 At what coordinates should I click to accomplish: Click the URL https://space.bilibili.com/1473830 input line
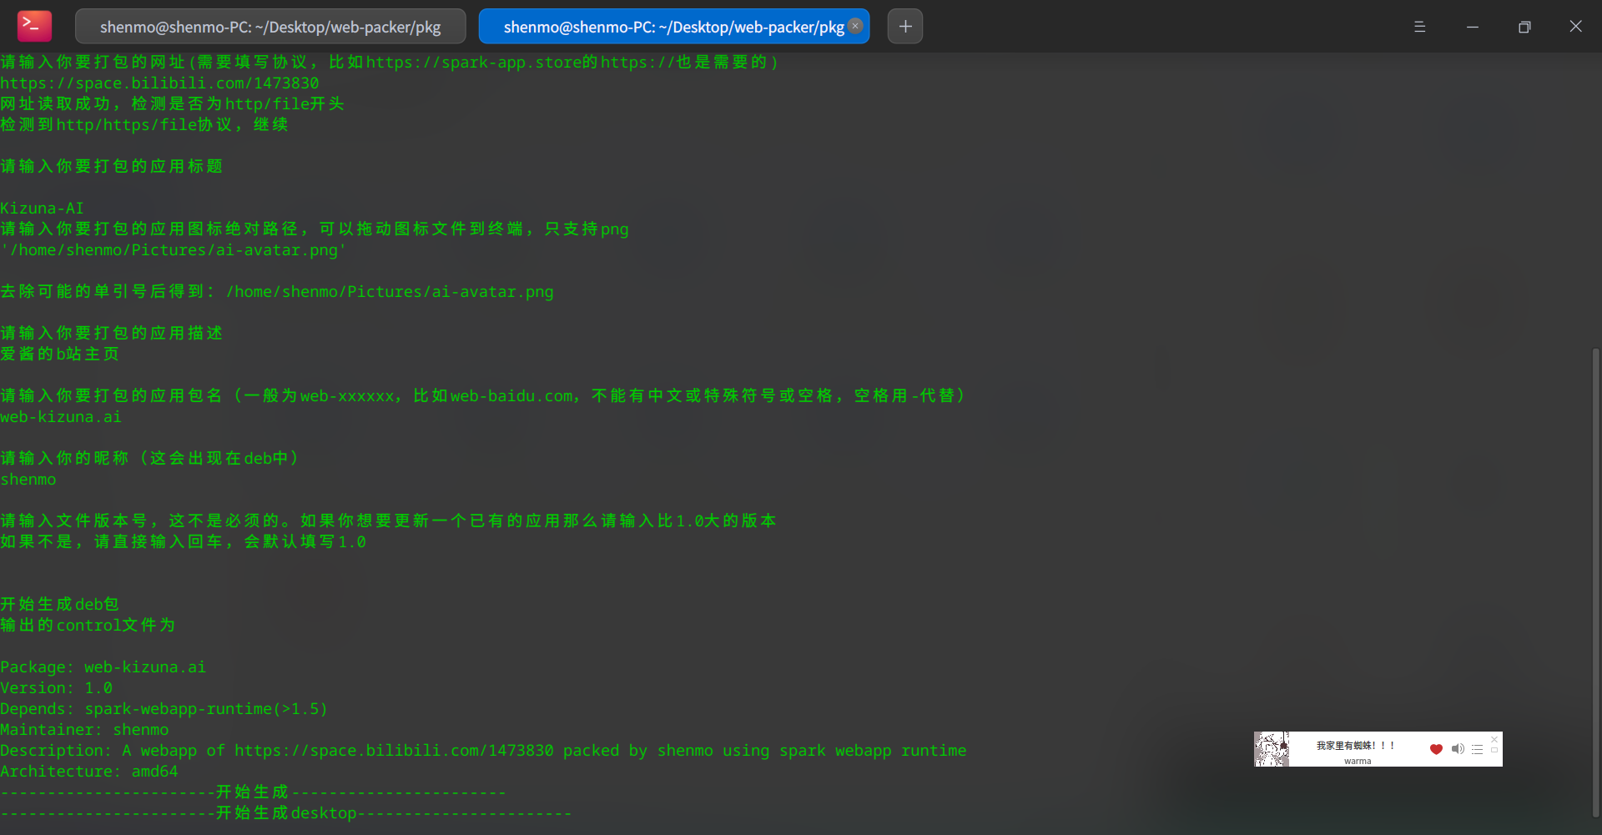tap(159, 83)
